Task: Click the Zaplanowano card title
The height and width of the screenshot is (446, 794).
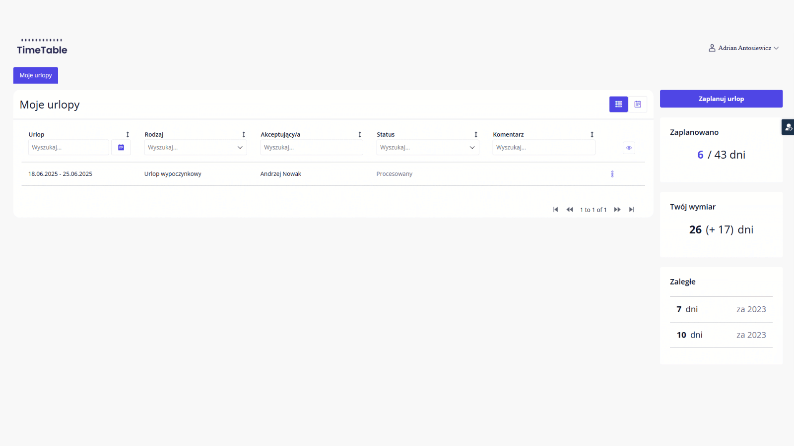Action: click(694, 132)
